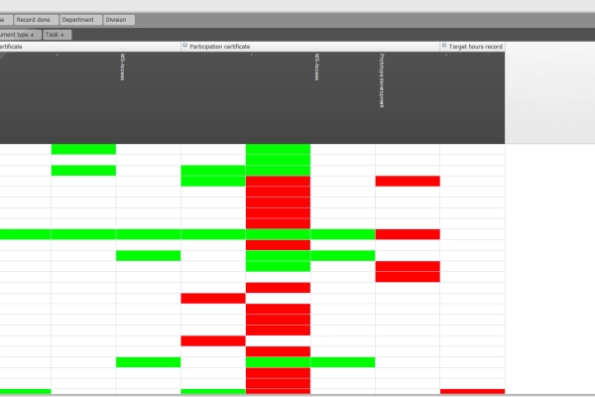
Task: Click the Participation certificate header label
Action: [220, 46]
